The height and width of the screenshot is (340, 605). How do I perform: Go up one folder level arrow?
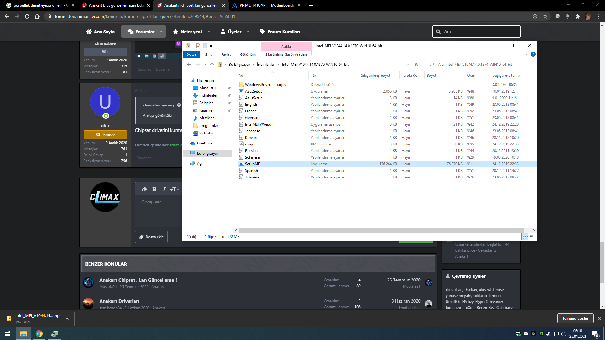pyautogui.click(x=212, y=65)
